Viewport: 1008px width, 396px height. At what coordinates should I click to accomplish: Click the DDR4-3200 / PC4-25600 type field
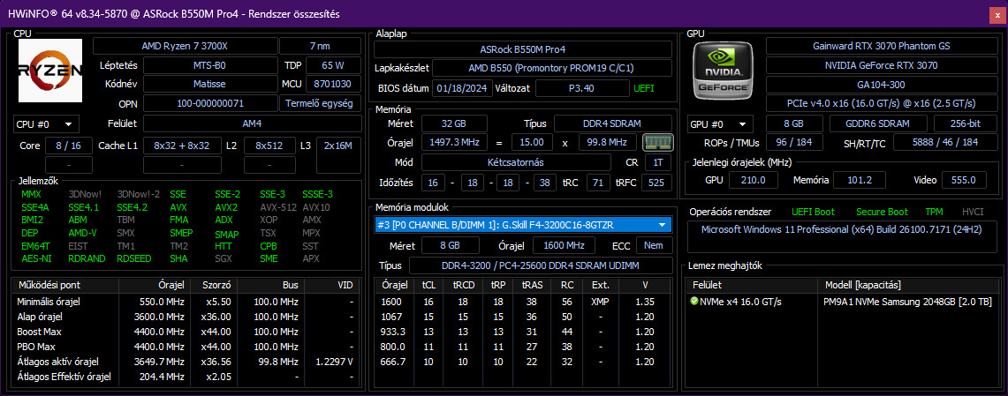[540, 265]
